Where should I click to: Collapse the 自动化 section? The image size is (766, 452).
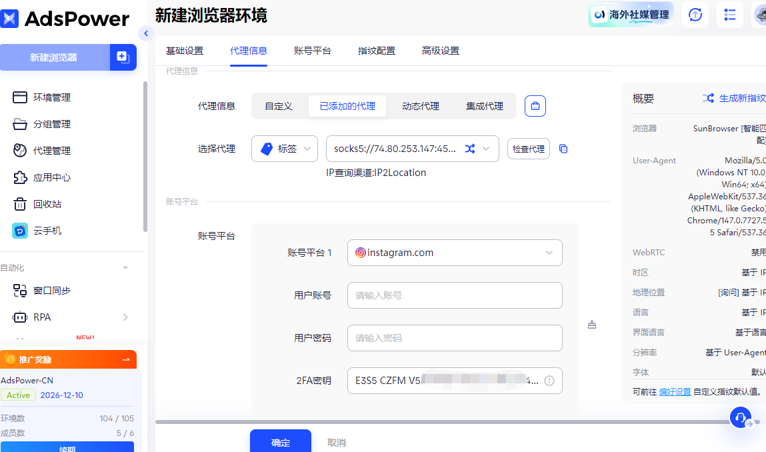[x=125, y=268]
